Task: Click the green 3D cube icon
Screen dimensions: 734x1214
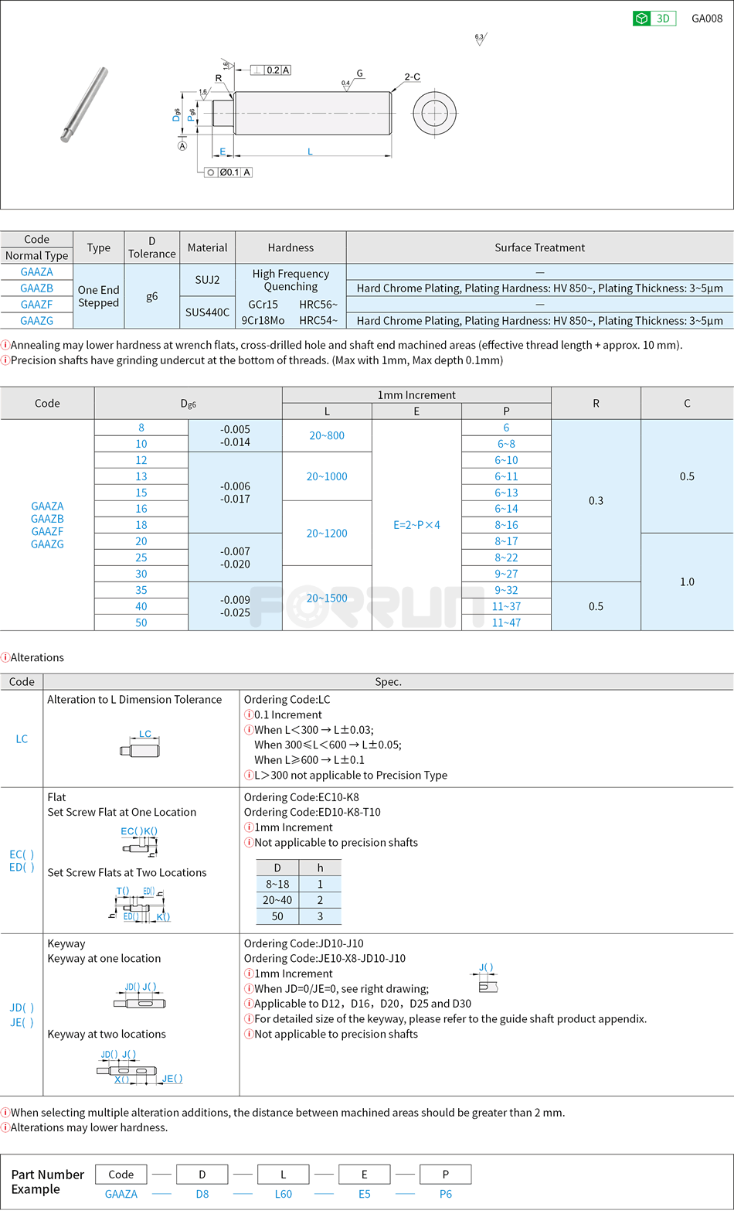Action: (642, 19)
